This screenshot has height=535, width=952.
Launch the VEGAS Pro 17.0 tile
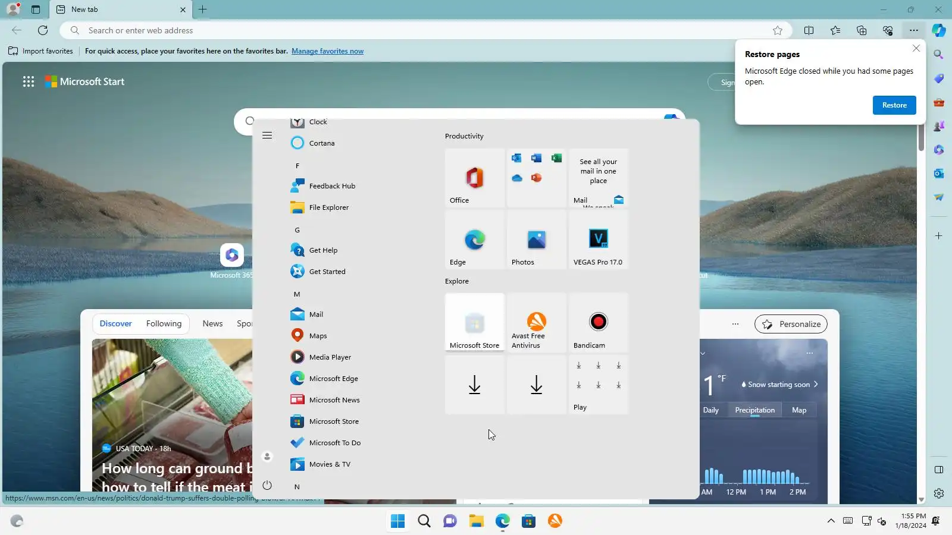point(599,240)
